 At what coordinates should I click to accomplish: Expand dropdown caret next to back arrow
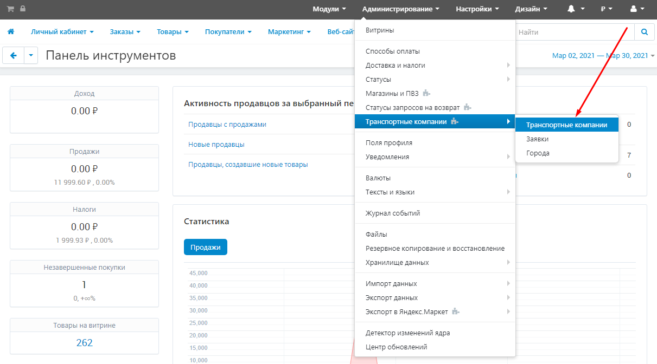click(x=31, y=55)
